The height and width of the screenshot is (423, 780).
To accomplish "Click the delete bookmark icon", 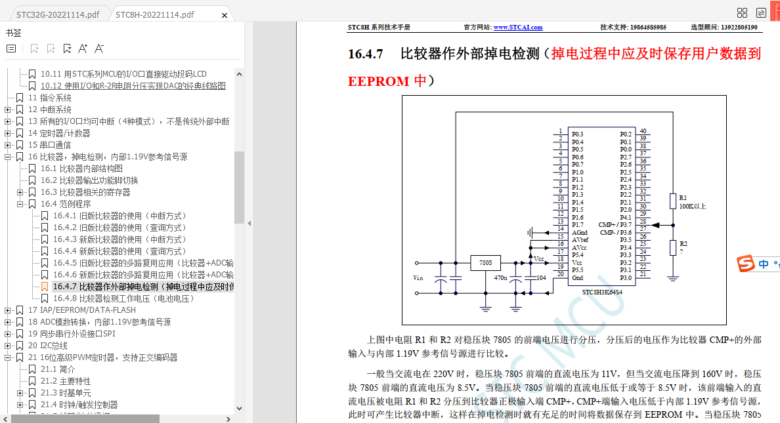I will click(x=34, y=49).
